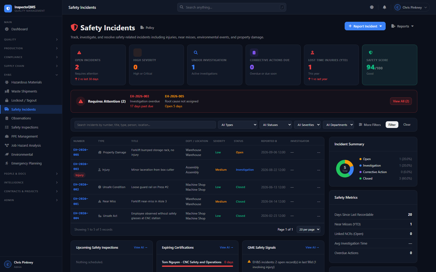
Task: Collapse the EH&S sidebar section
Action: pos(31,75)
